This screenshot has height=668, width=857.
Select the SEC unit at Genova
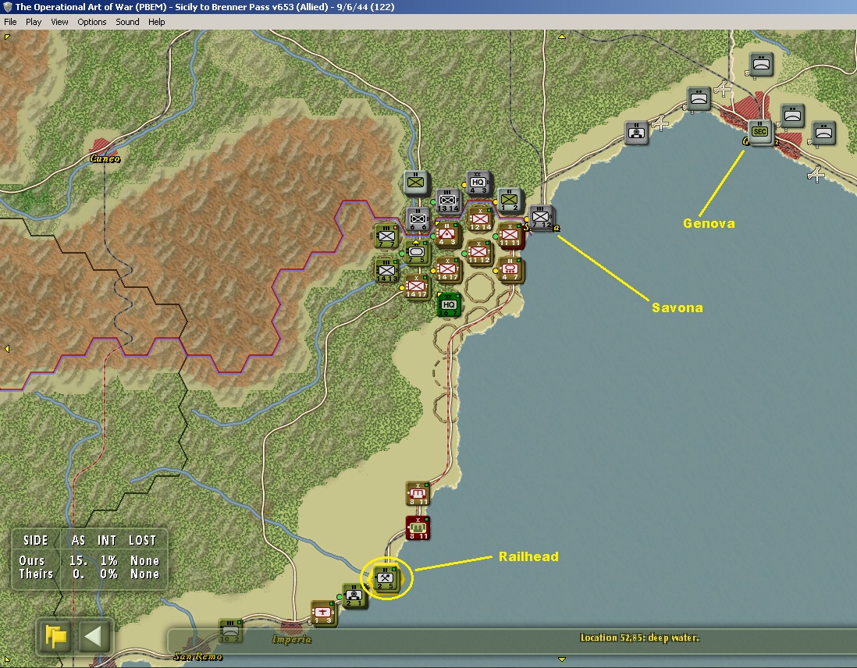click(759, 132)
